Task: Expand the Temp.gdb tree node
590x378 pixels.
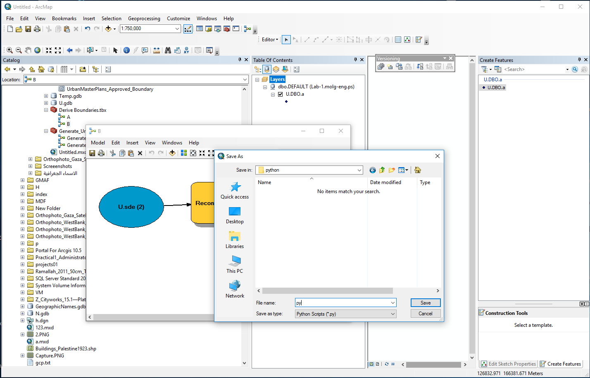Action: coord(46,96)
